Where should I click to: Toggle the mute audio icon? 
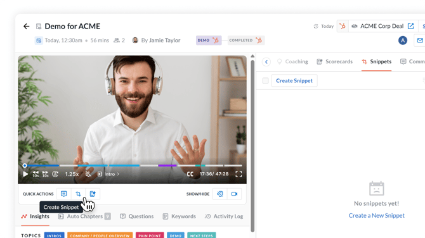tap(88, 174)
